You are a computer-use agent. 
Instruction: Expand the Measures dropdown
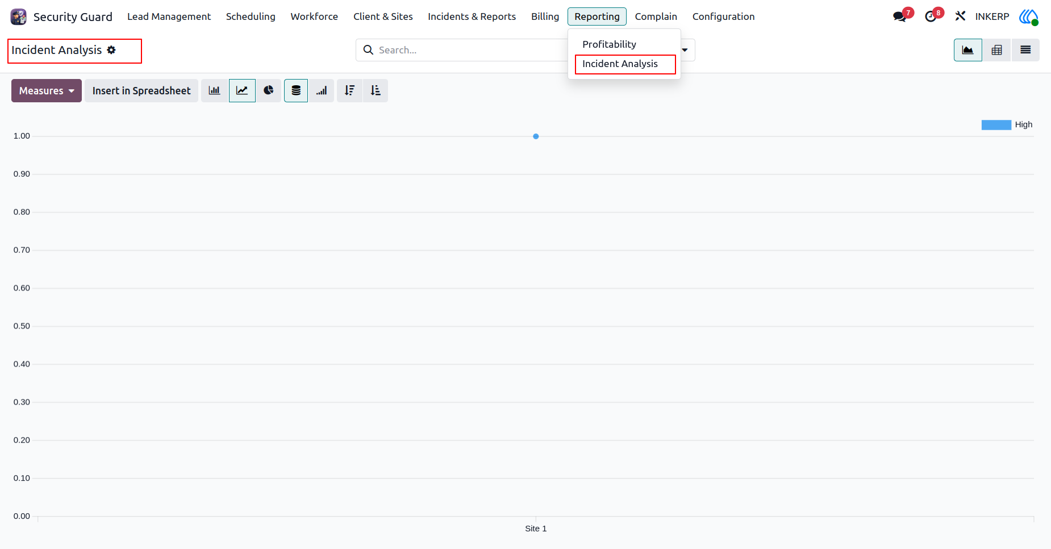tap(47, 90)
